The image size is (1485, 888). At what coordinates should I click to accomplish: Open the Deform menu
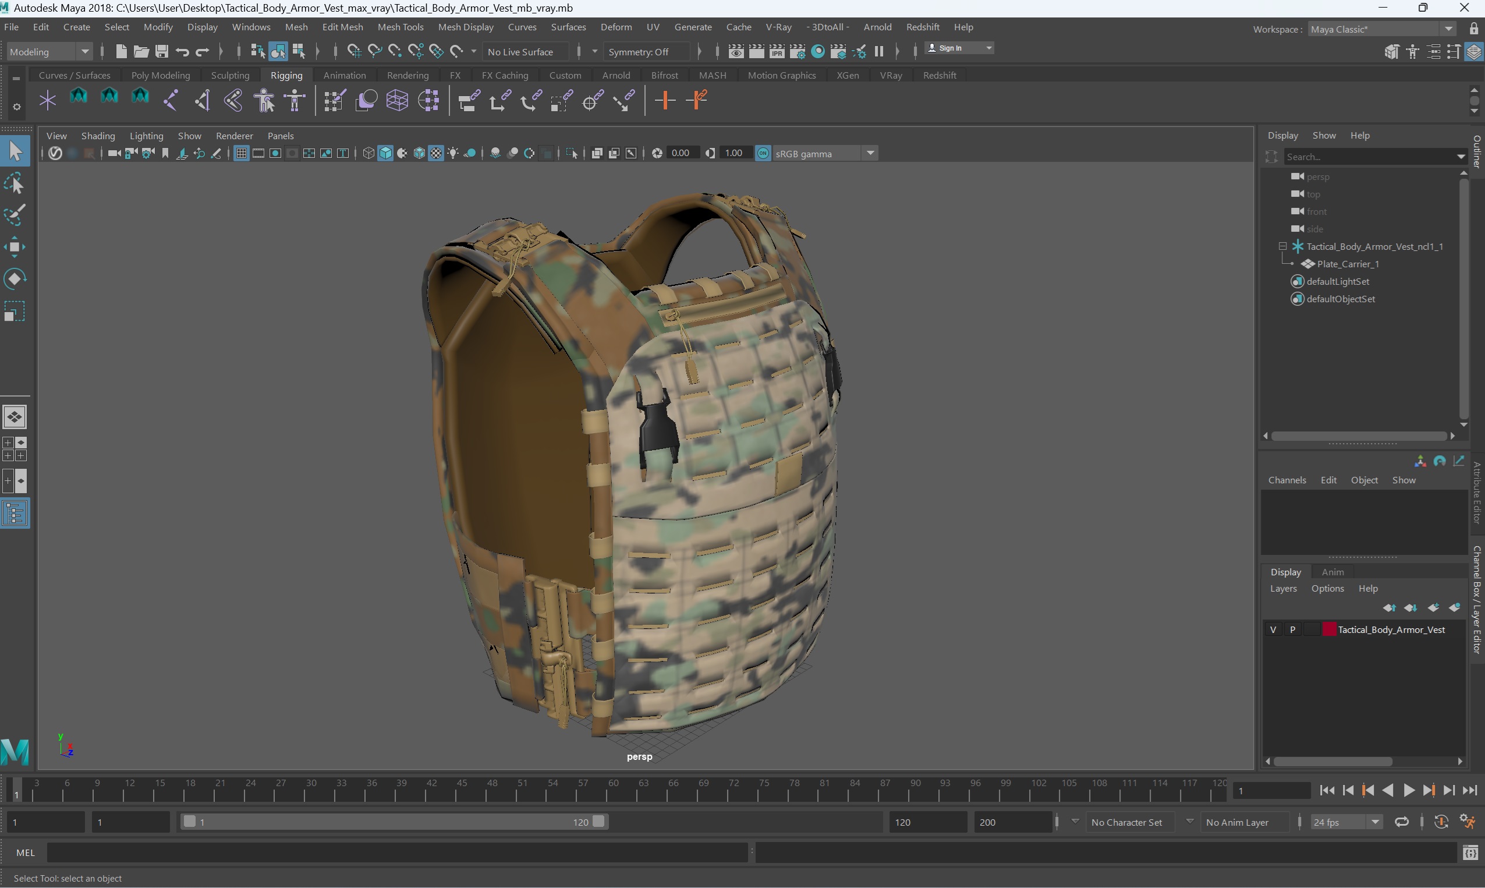[616, 27]
